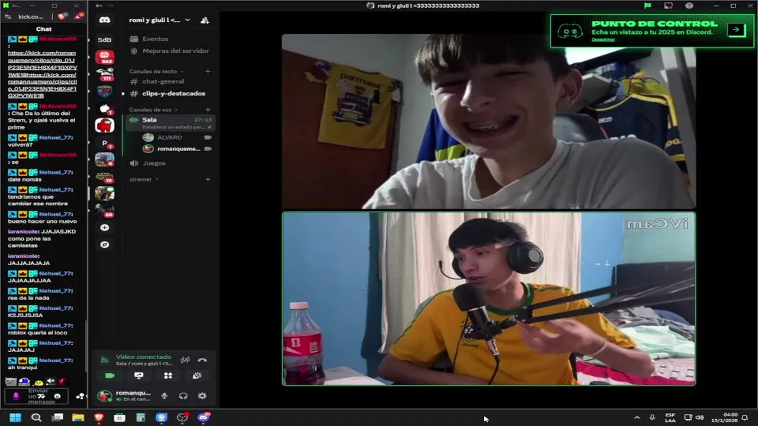This screenshot has height=426, width=758.
Task: Disconnect from the voice call
Action: point(202,360)
